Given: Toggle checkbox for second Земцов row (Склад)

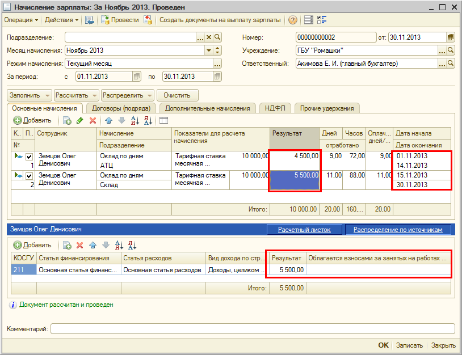Looking at the screenshot, I should click(29, 176).
